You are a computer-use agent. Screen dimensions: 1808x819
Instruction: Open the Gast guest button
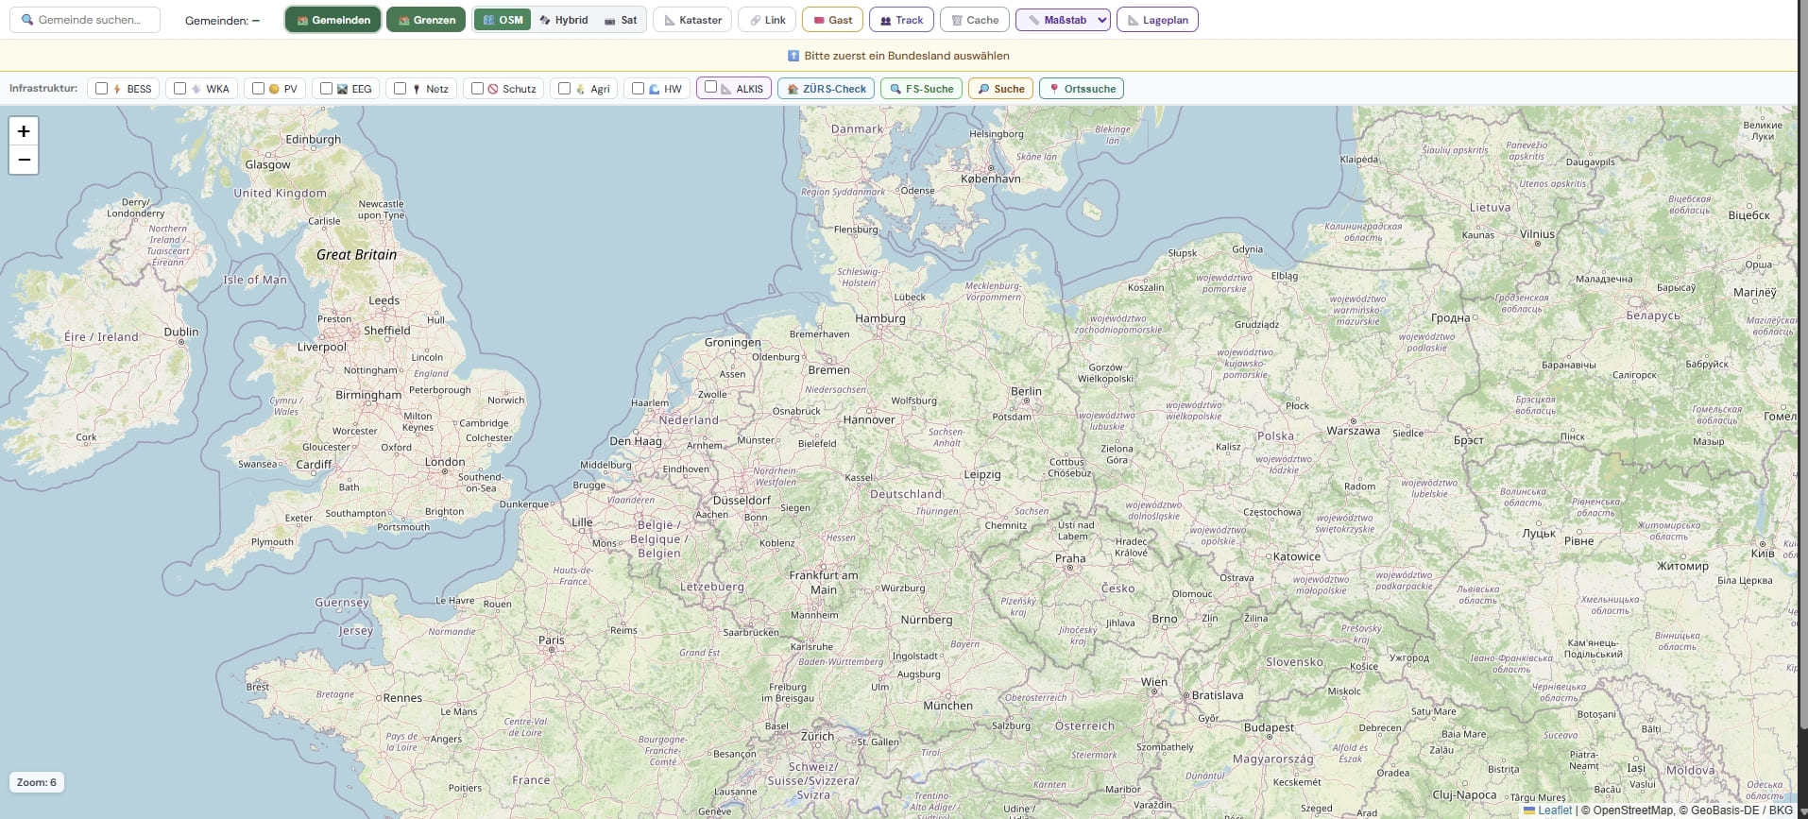tap(832, 20)
